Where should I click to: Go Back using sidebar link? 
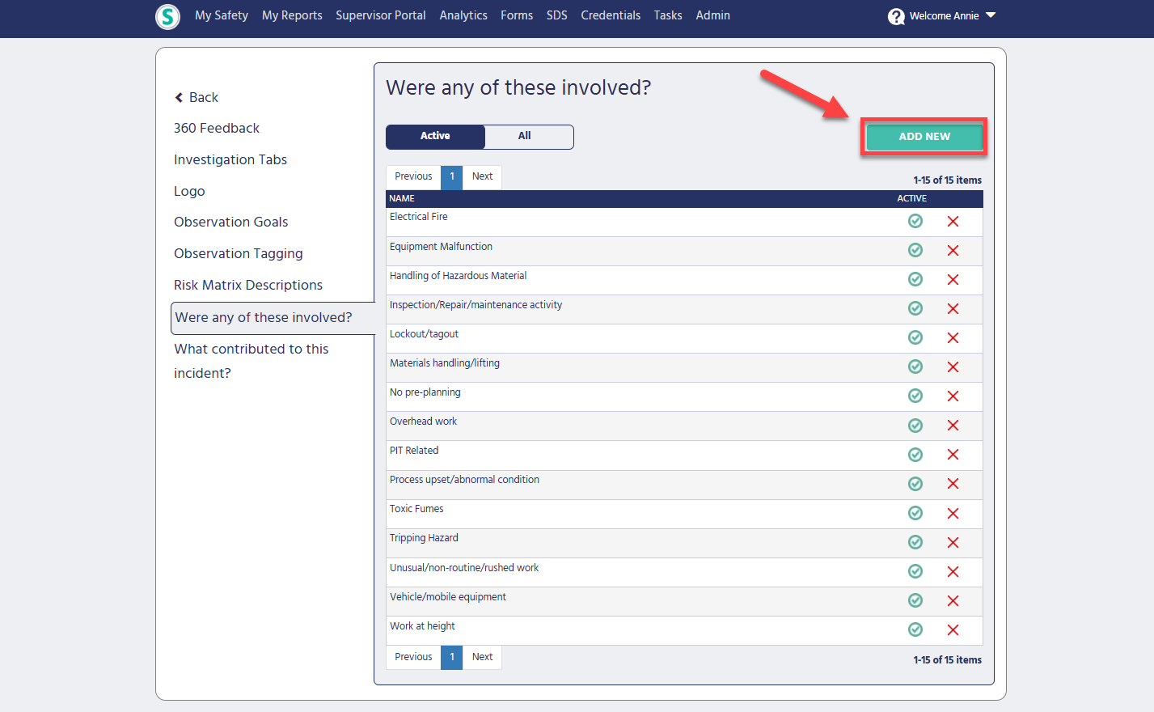tap(197, 97)
